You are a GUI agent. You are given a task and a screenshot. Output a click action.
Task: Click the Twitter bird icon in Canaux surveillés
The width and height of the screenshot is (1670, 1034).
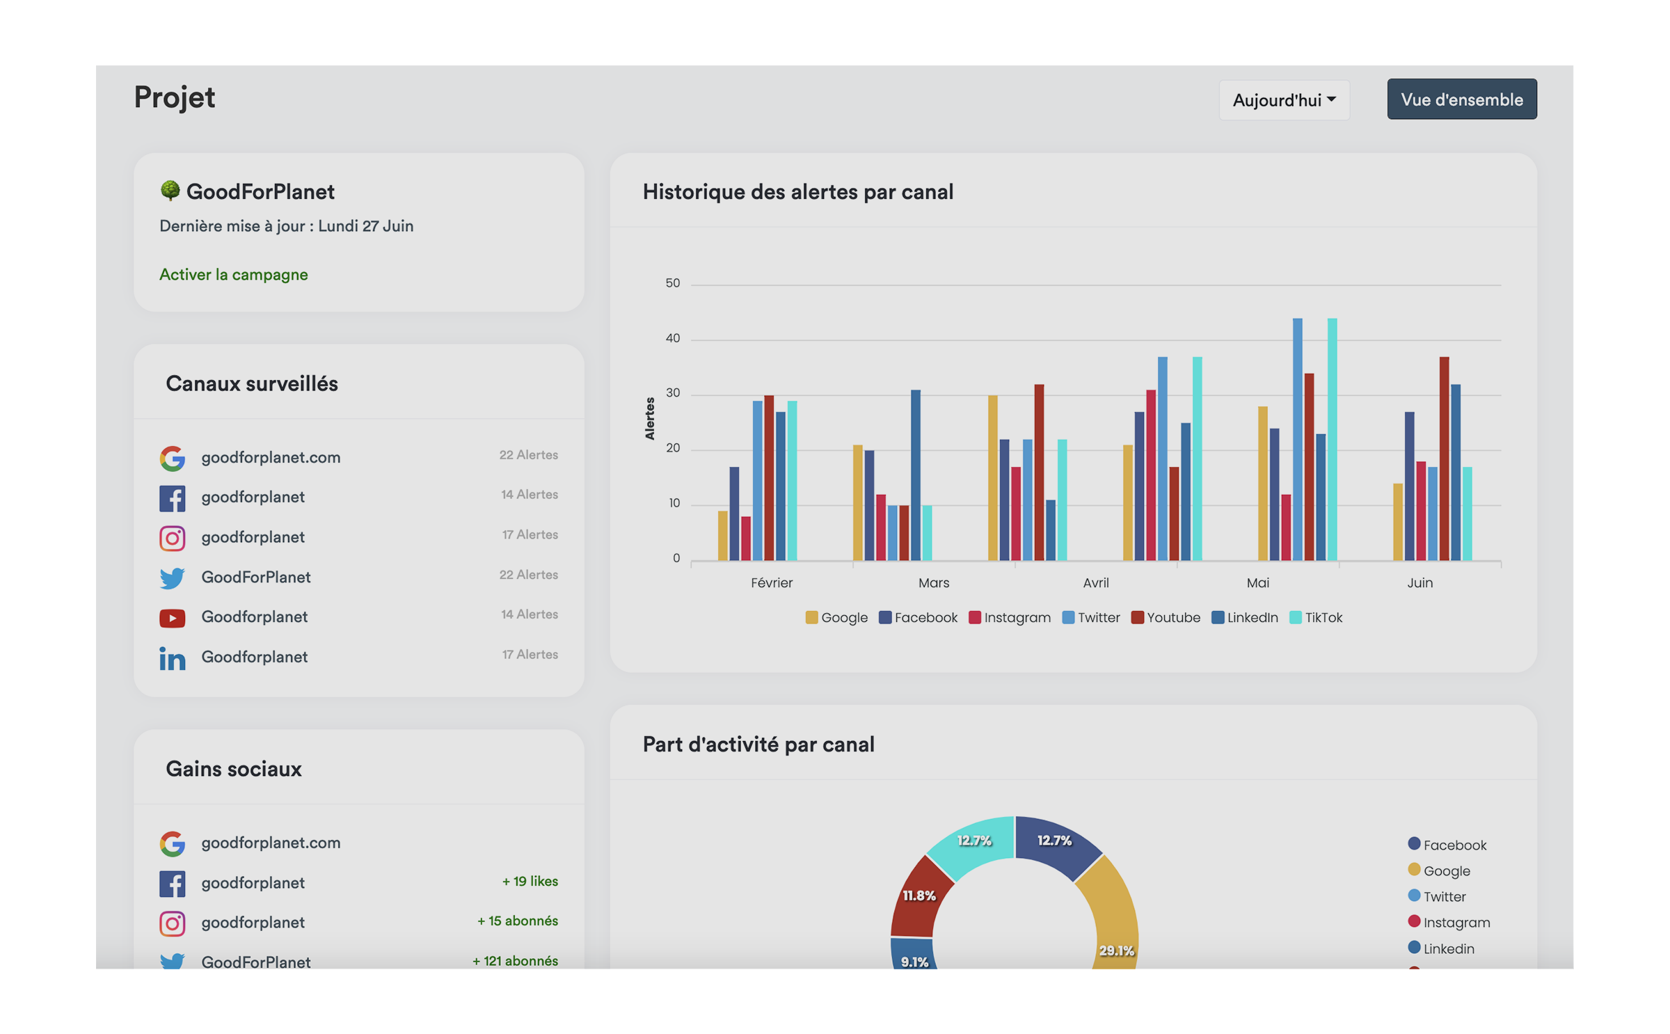click(172, 577)
